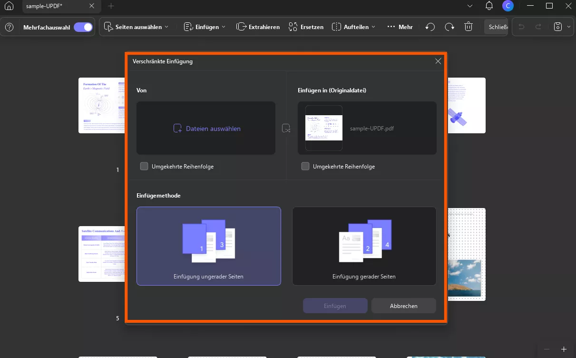This screenshot has height=358, width=576.
Task: Expand the Aufteilen dropdown
Action: pyautogui.click(x=353, y=27)
